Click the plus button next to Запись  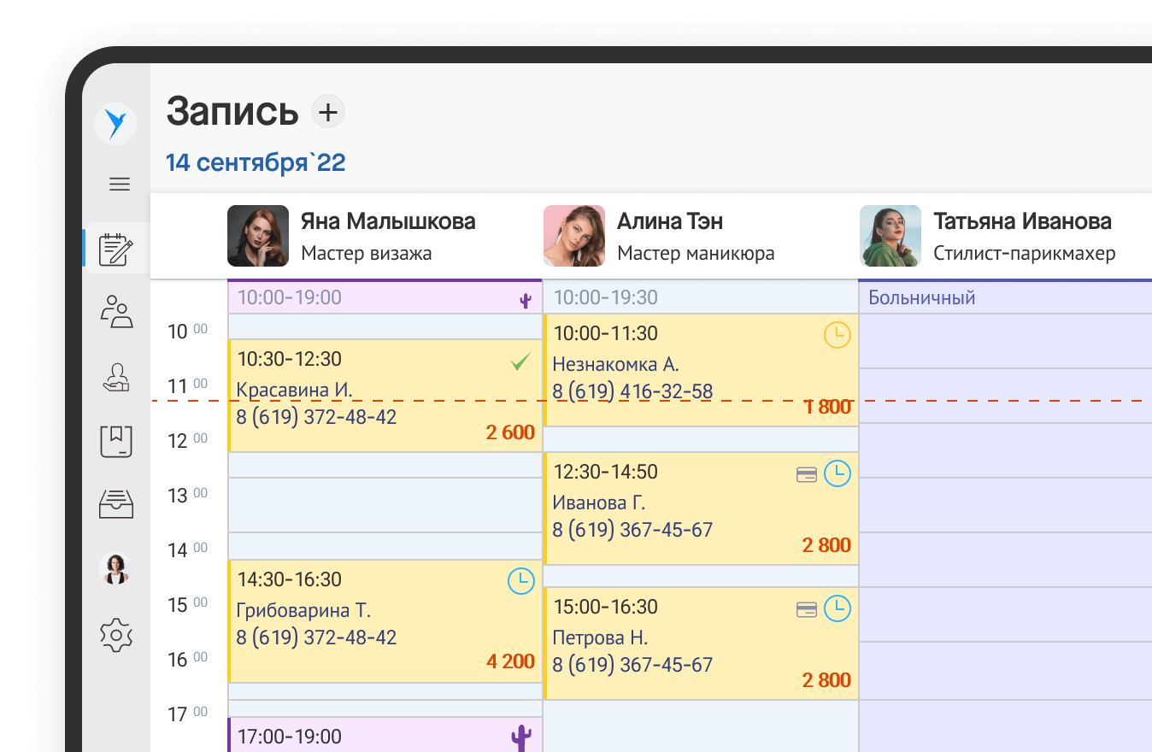point(328,112)
